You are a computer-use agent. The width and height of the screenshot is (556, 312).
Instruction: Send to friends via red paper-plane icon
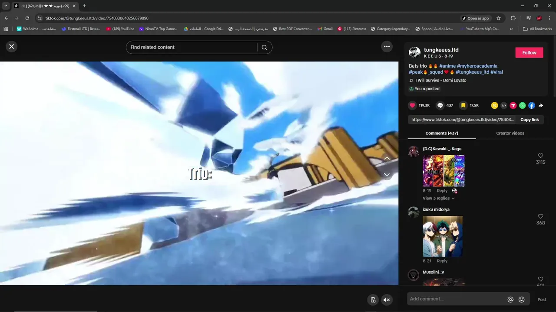click(513, 105)
